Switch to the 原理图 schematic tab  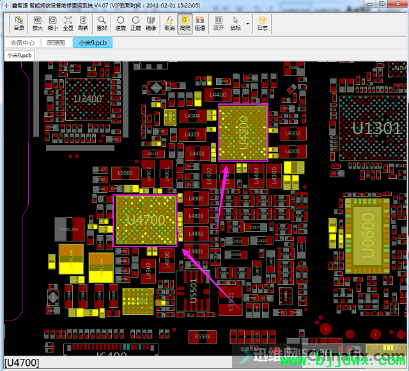56,43
